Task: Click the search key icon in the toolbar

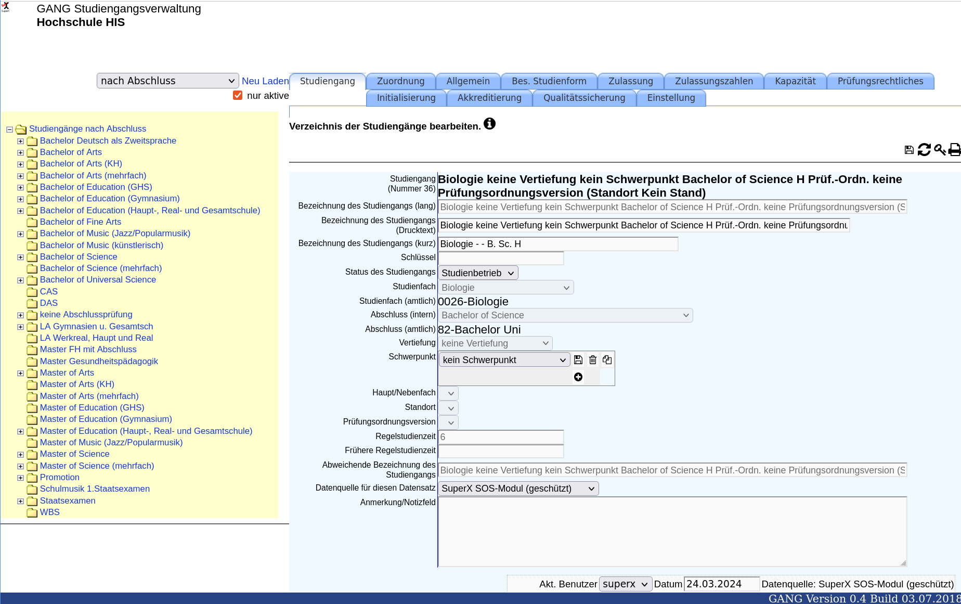Action: pos(940,150)
